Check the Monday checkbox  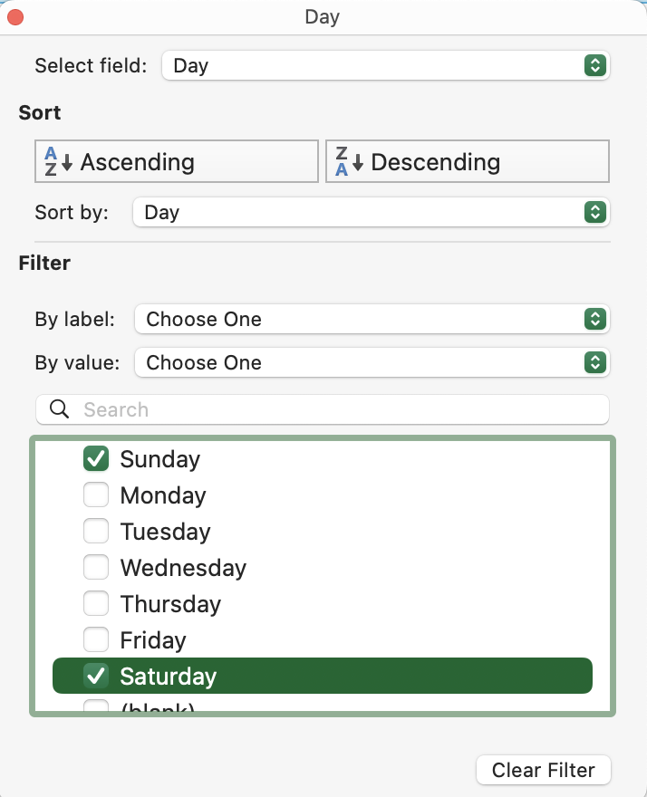[95, 495]
